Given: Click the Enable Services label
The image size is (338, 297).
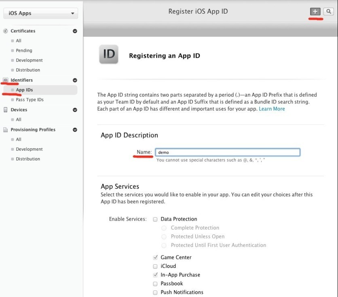Looking at the screenshot, I should [x=128, y=219].
